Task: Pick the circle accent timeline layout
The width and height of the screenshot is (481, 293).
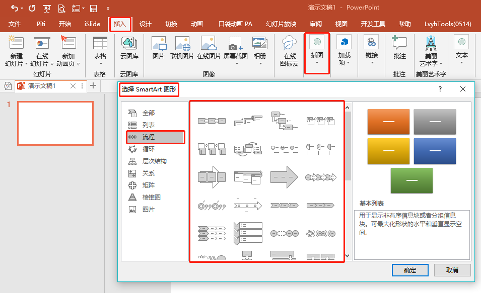Action: 212,206
